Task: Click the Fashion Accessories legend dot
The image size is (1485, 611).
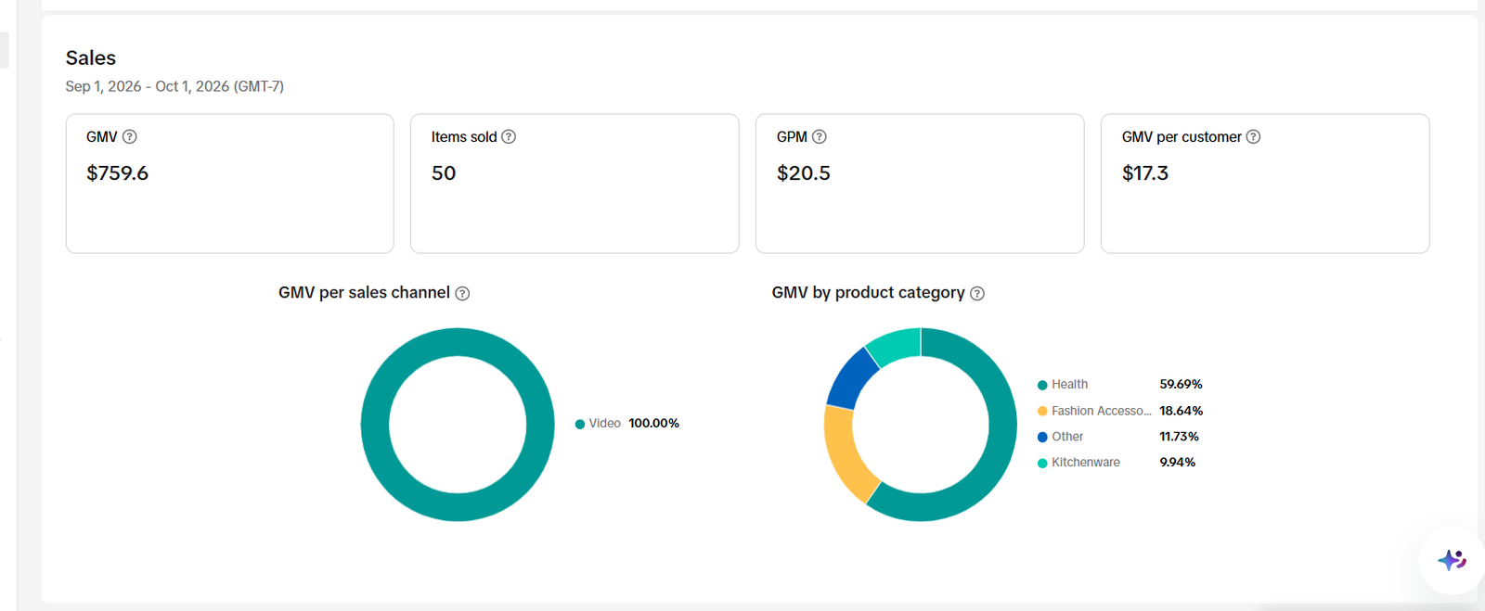Action: coord(1042,411)
